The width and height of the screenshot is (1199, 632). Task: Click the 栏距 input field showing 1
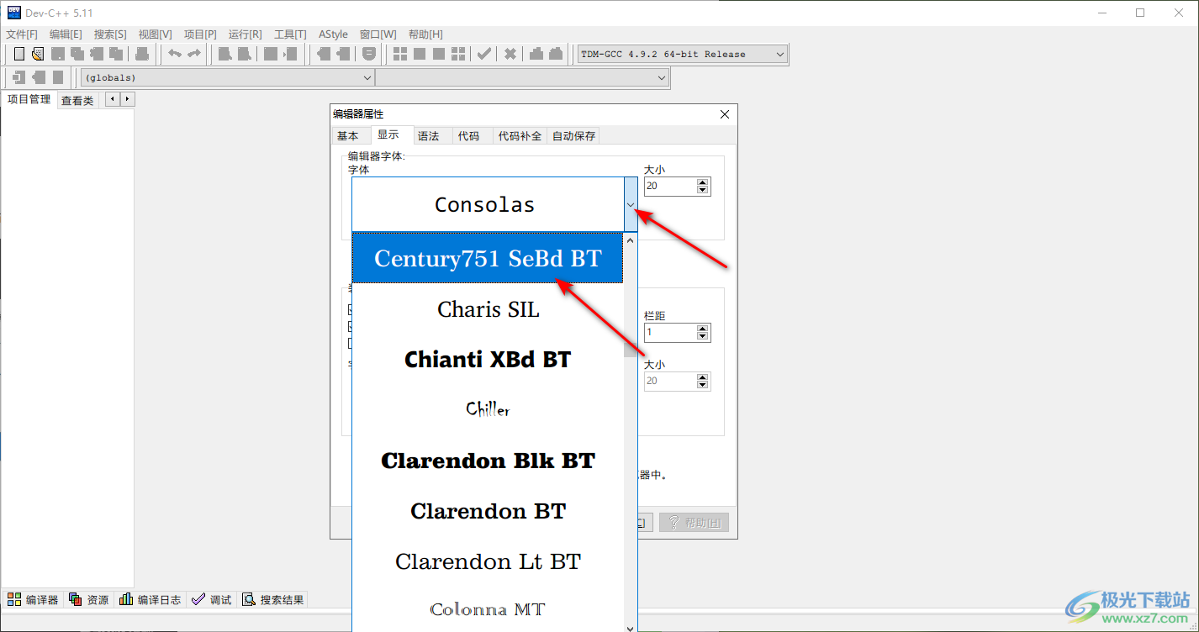coord(670,332)
